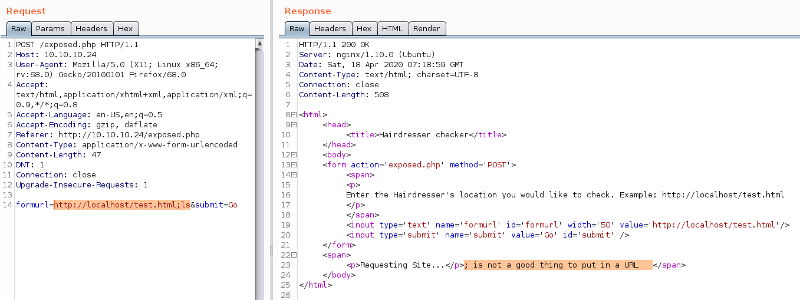Collapse the <form> element at line 13
Image resolution: width=800 pixels, height=300 pixels.
pos(293,164)
